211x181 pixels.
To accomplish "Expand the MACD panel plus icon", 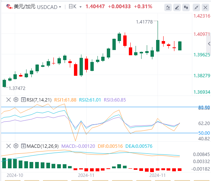I will [23, 146].
